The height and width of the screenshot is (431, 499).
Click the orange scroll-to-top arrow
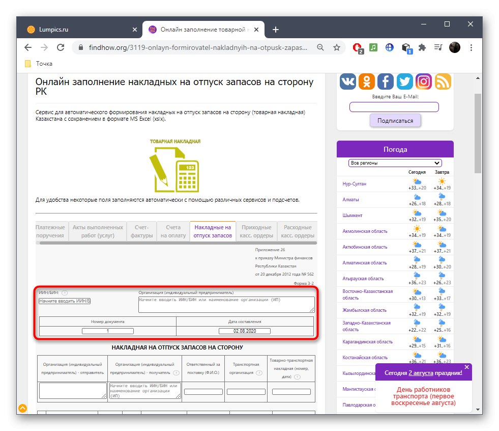pos(22,409)
